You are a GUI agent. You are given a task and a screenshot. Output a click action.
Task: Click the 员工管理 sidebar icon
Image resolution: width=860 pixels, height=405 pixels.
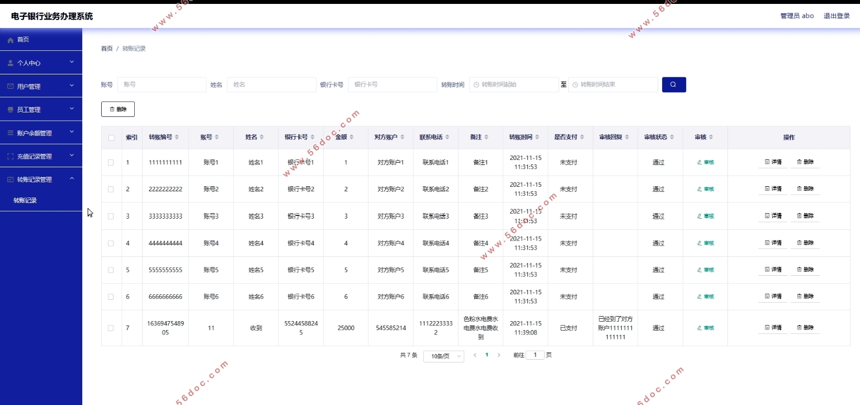tap(10, 110)
